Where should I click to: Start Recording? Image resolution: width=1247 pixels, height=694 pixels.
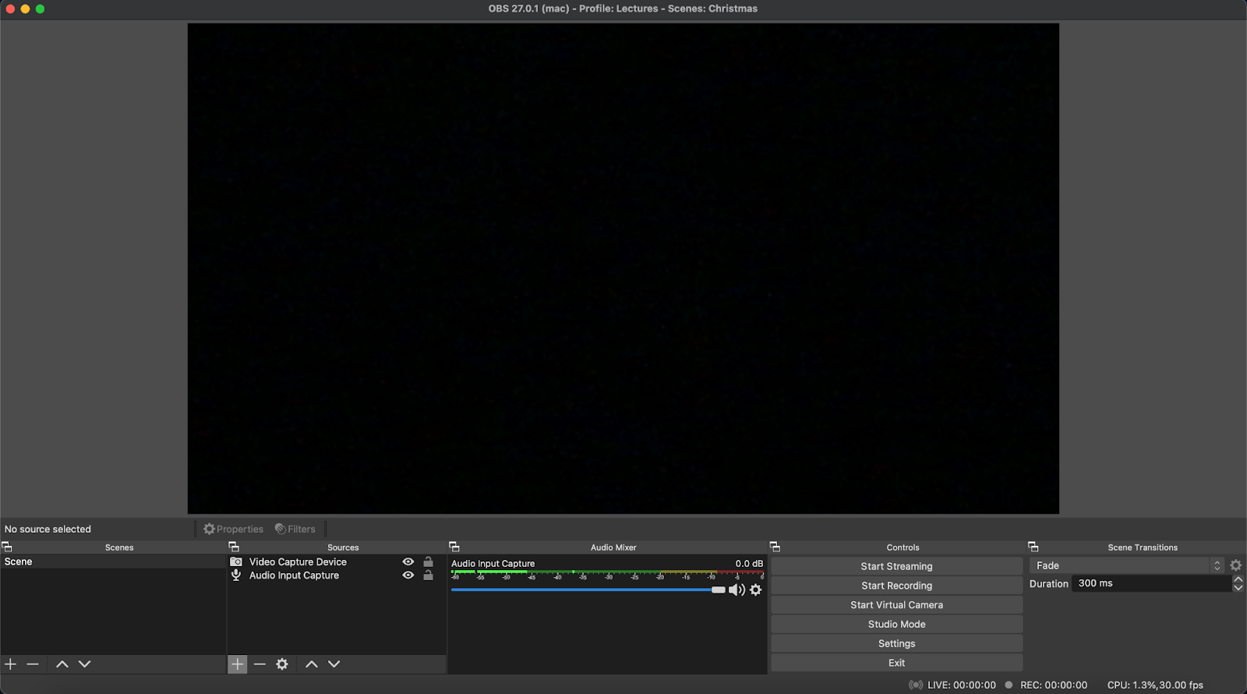pos(896,586)
